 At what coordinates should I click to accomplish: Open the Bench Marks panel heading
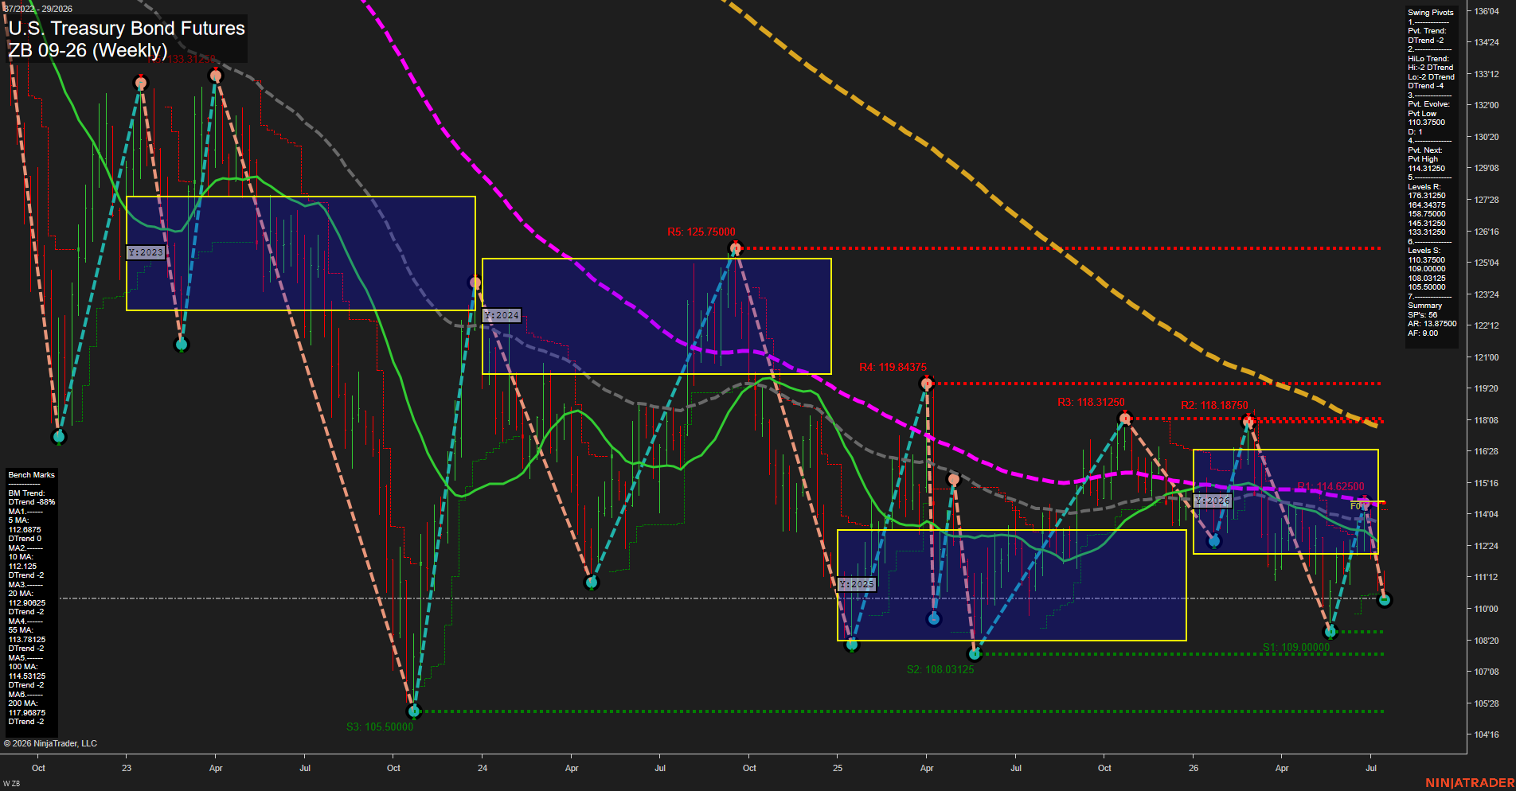(32, 475)
